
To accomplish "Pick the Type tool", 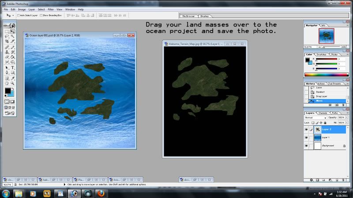I will tap(13, 68).
